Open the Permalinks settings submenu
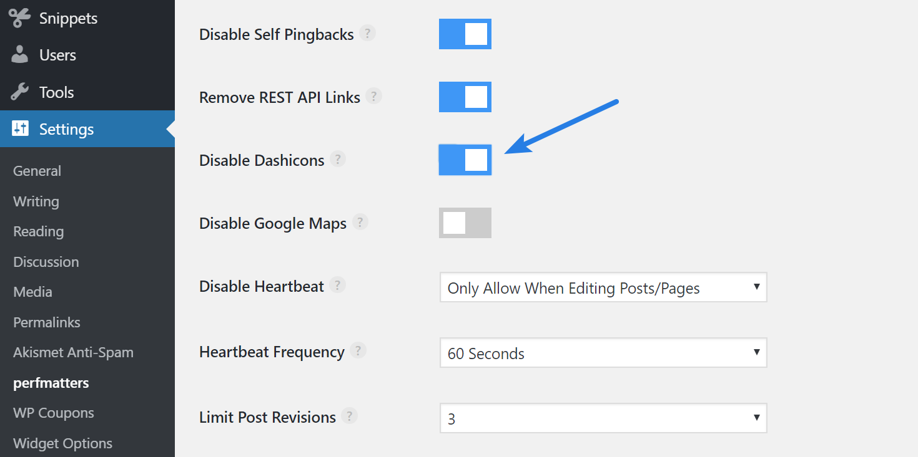This screenshot has height=457, width=918. pyautogui.click(x=47, y=322)
